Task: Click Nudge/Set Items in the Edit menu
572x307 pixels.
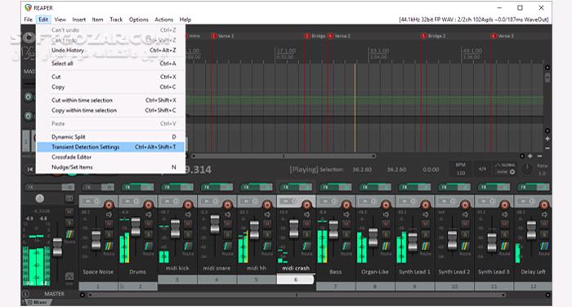Action: [x=110, y=167]
